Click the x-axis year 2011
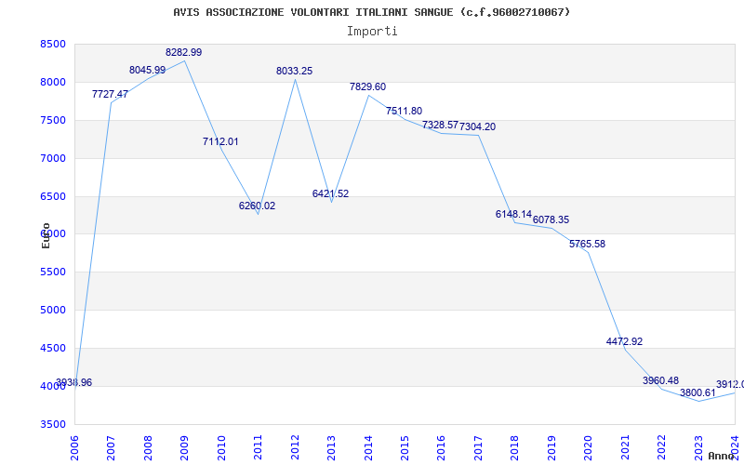 [x=259, y=448]
